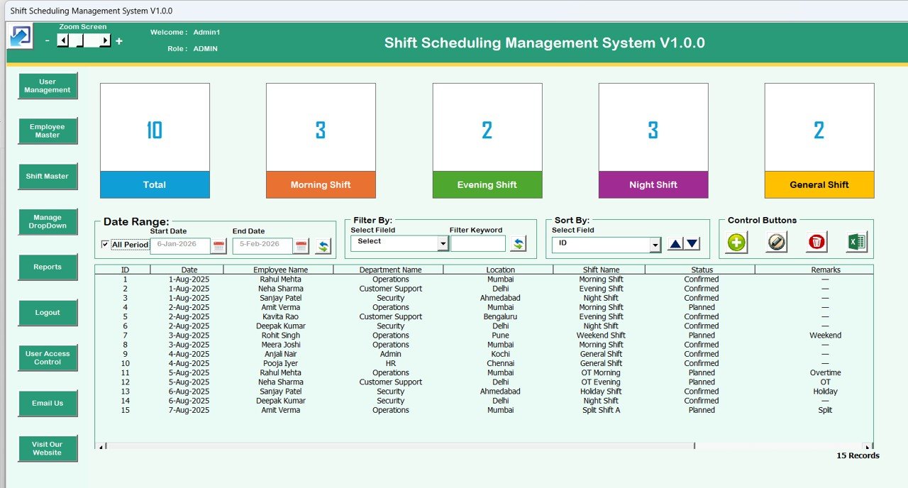908x488 pixels.
Task: Click the Filter By refresh icon
Action: coord(519,244)
